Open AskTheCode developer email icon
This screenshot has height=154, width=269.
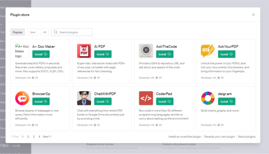click(x=161, y=78)
